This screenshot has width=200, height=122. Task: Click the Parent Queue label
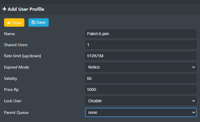[x=16, y=112]
